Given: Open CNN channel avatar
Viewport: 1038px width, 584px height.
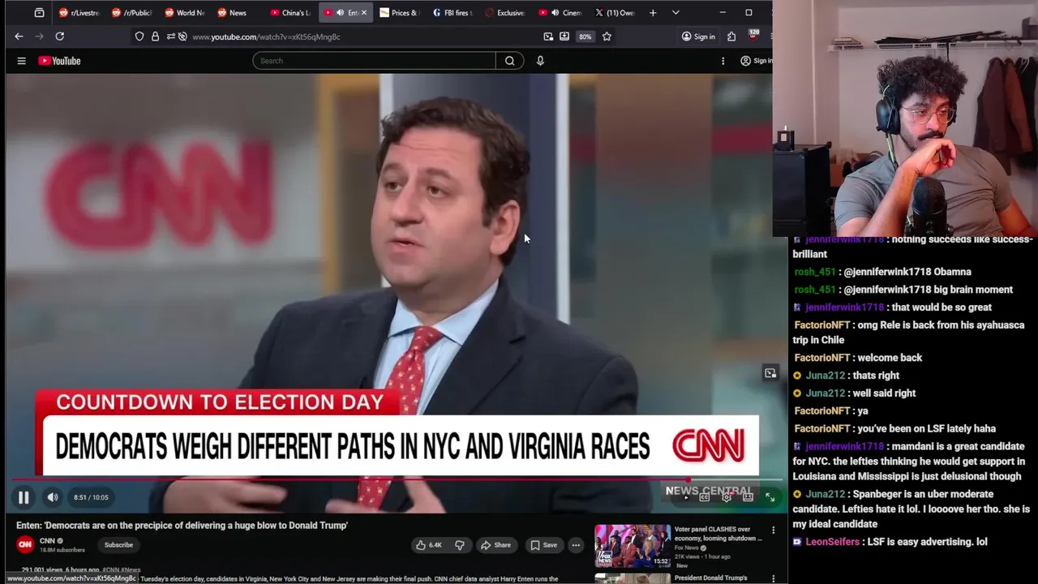Looking at the screenshot, I should pos(25,545).
